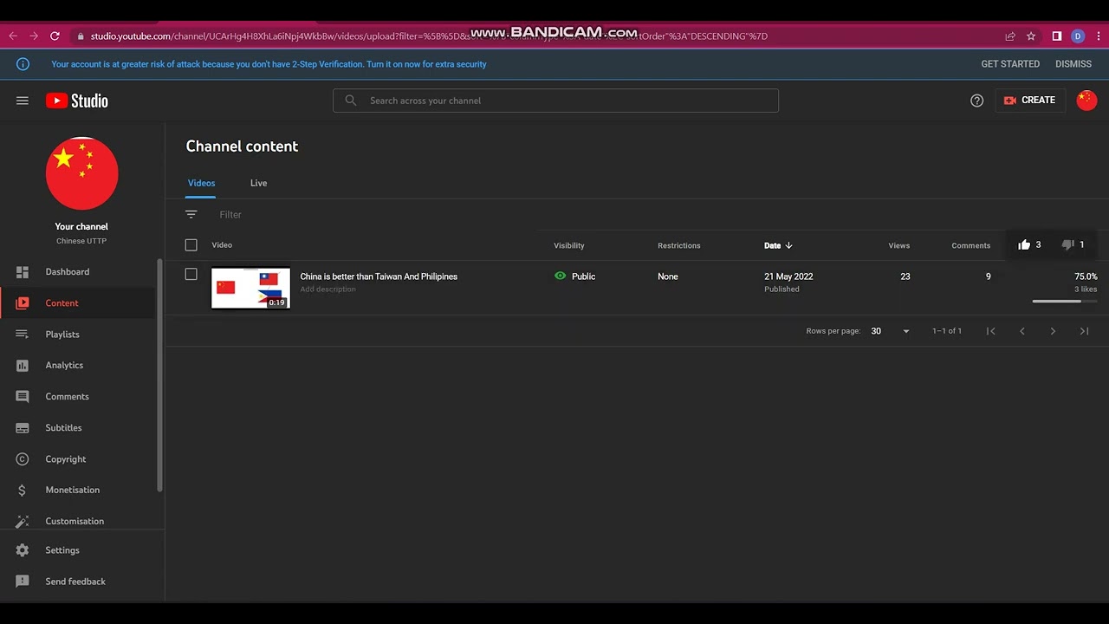The height and width of the screenshot is (624, 1109).
Task: Select the China is better video checkbox
Action: pos(191,275)
